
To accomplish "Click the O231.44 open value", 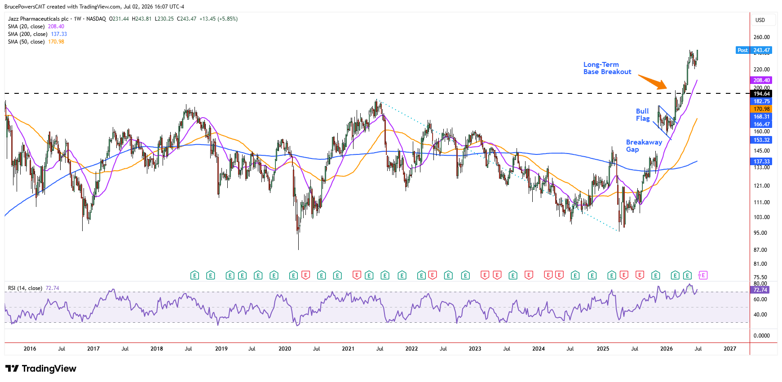I will coord(119,19).
